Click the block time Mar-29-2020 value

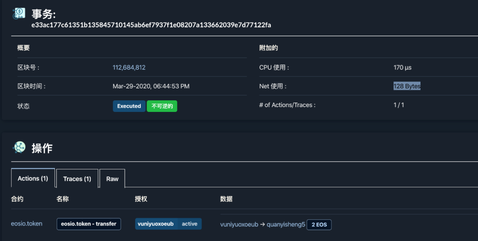[x=151, y=86]
